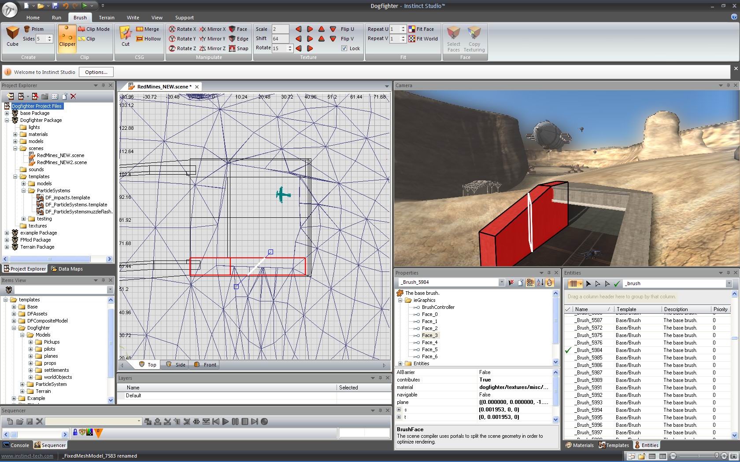Viewport: 740px width, 462px height.
Task: Switch to the Front viewport tab
Action: 205,365
